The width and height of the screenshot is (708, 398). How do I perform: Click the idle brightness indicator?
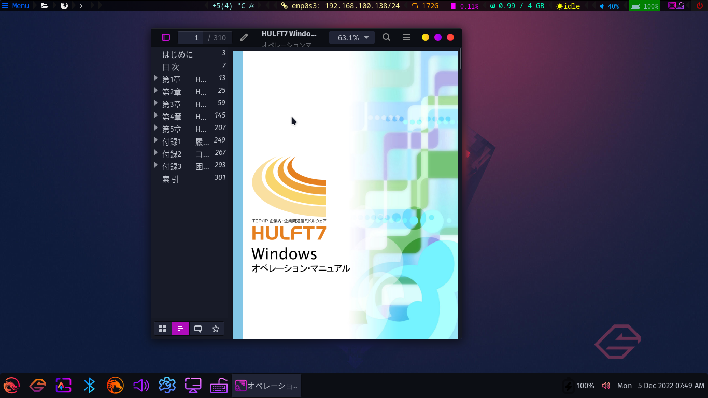[x=569, y=6]
